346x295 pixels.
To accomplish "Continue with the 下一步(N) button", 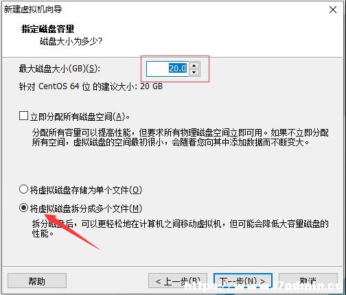I will point(242,281).
